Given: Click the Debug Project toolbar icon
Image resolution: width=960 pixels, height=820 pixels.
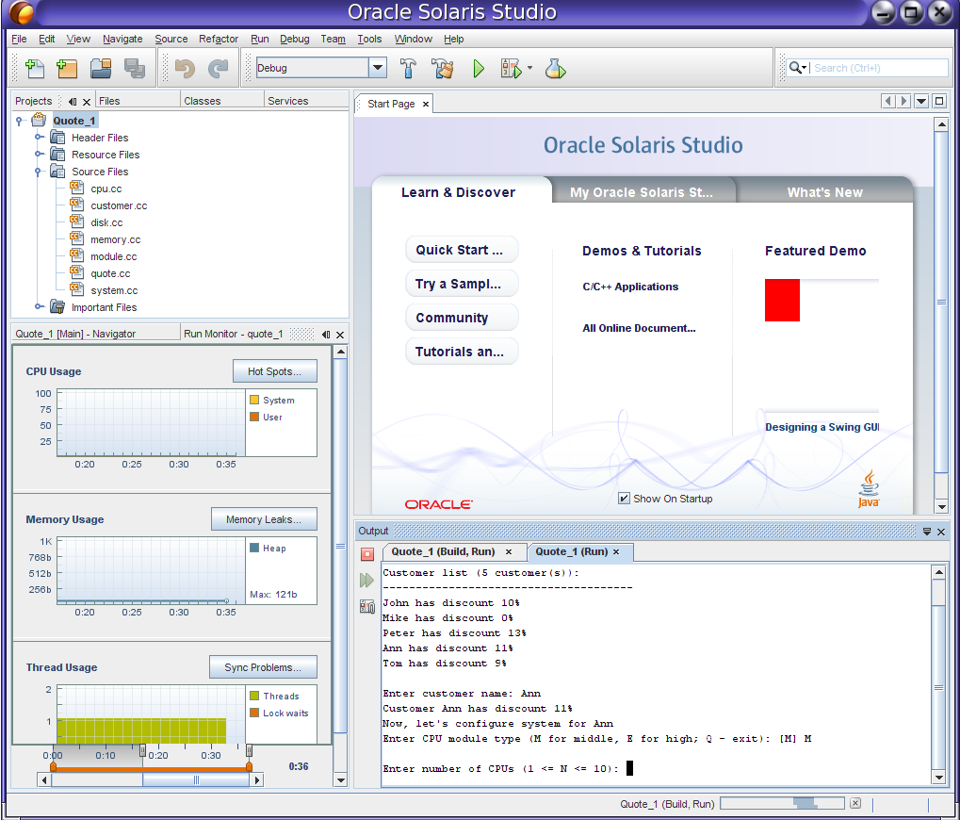Looking at the screenshot, I should click(511, 68).
